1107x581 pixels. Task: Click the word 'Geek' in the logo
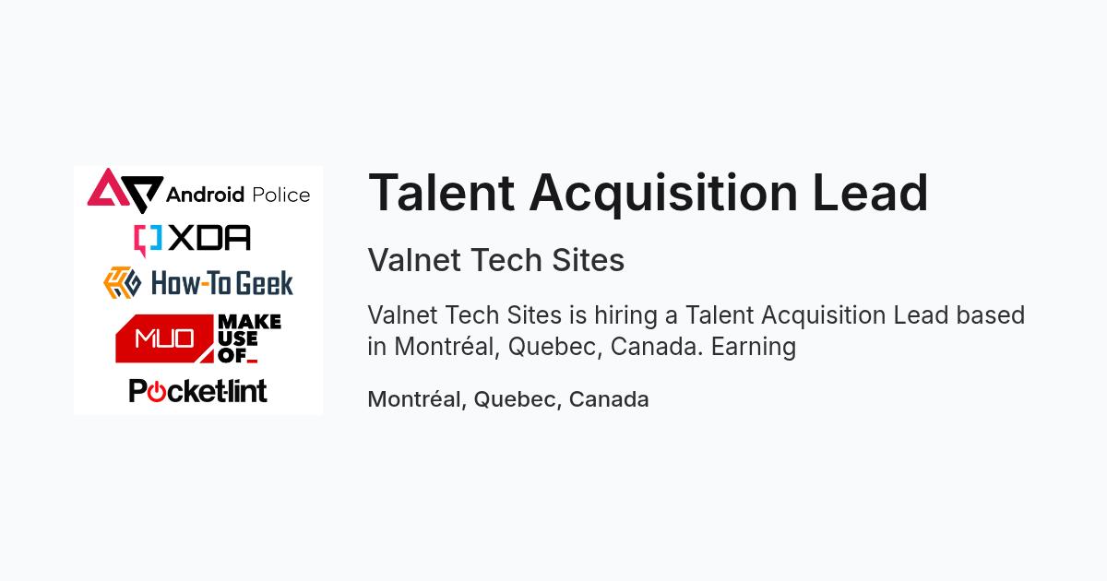click(264, 282)
